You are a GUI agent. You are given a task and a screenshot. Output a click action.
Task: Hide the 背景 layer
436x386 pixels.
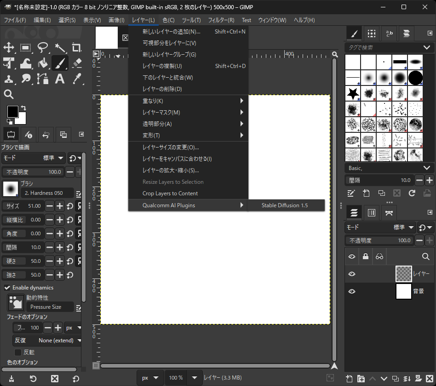point(352,291)
